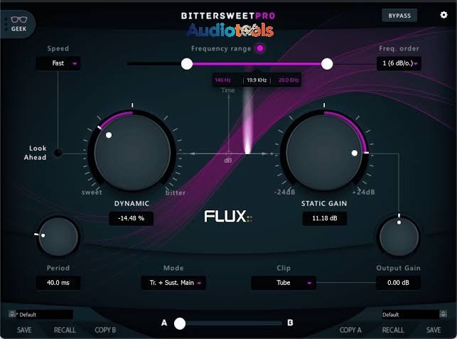The image size is (457, 339).
Task: Select preset slot A label
Action: (164, 323)
